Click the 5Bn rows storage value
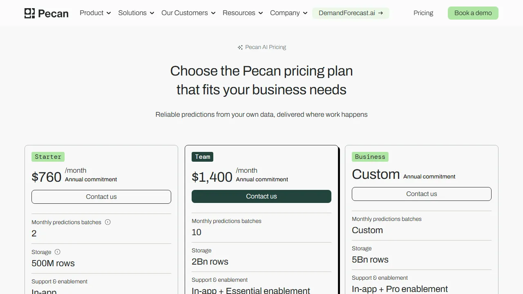This screenshot has height=294, width=523. pyautogui.click(x=370, y=260)
